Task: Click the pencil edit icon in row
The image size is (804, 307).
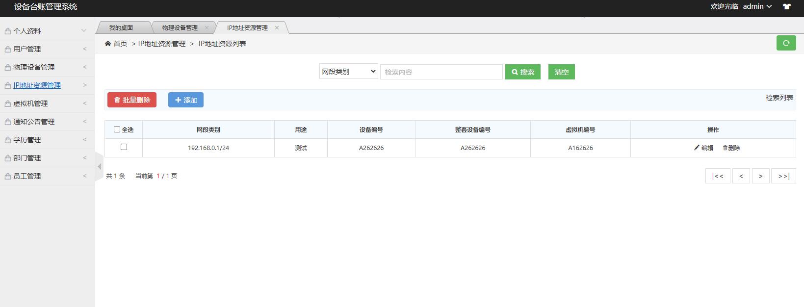Action: tap(697, 148)
